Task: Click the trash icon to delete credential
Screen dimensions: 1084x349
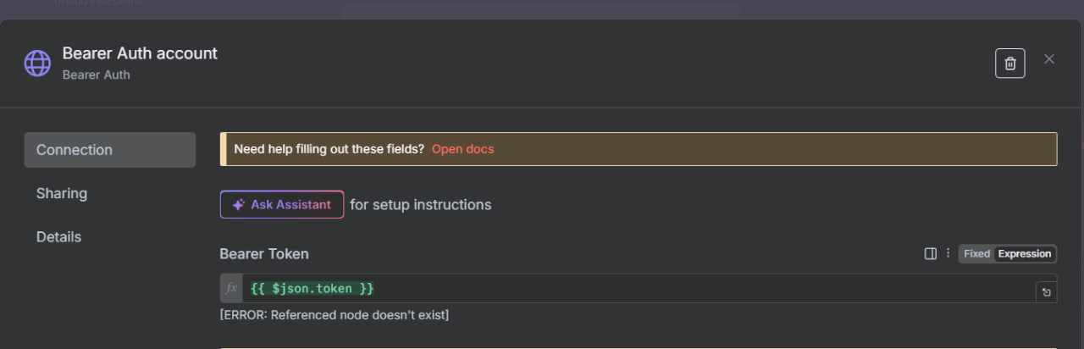Action: tap(1009, 64)
